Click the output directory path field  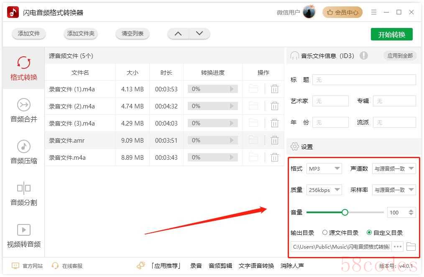[x=341, y=247]
